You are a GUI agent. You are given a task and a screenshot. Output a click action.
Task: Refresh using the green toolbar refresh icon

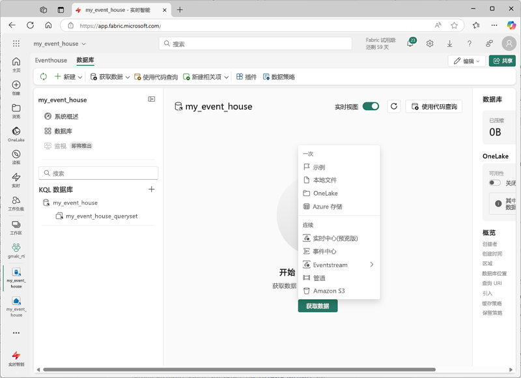click(44, 77)
